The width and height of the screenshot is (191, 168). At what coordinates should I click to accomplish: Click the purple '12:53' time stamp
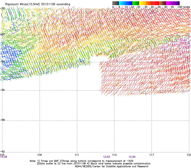coord(106,157)
